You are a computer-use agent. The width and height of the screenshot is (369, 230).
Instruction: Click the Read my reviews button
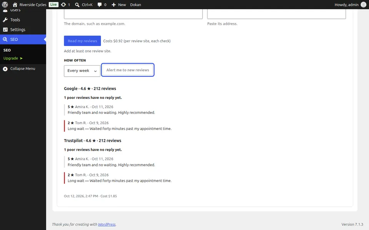(x=82, y=41)
